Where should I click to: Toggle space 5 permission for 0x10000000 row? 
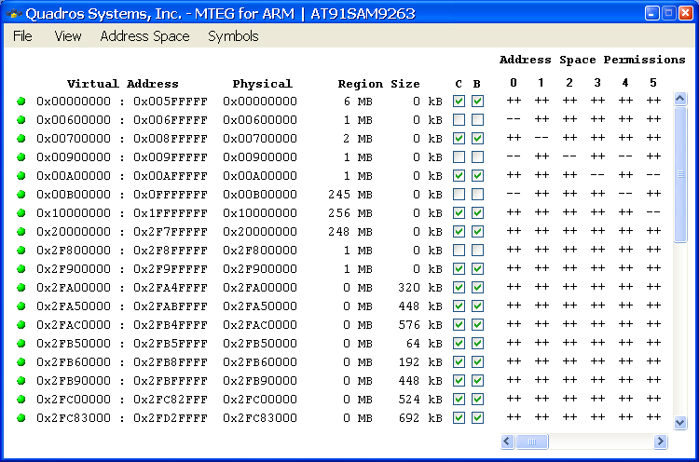(x=653, y=212)
